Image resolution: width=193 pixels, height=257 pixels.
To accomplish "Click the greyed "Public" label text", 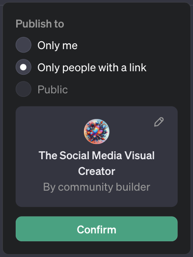I will 53,89.
